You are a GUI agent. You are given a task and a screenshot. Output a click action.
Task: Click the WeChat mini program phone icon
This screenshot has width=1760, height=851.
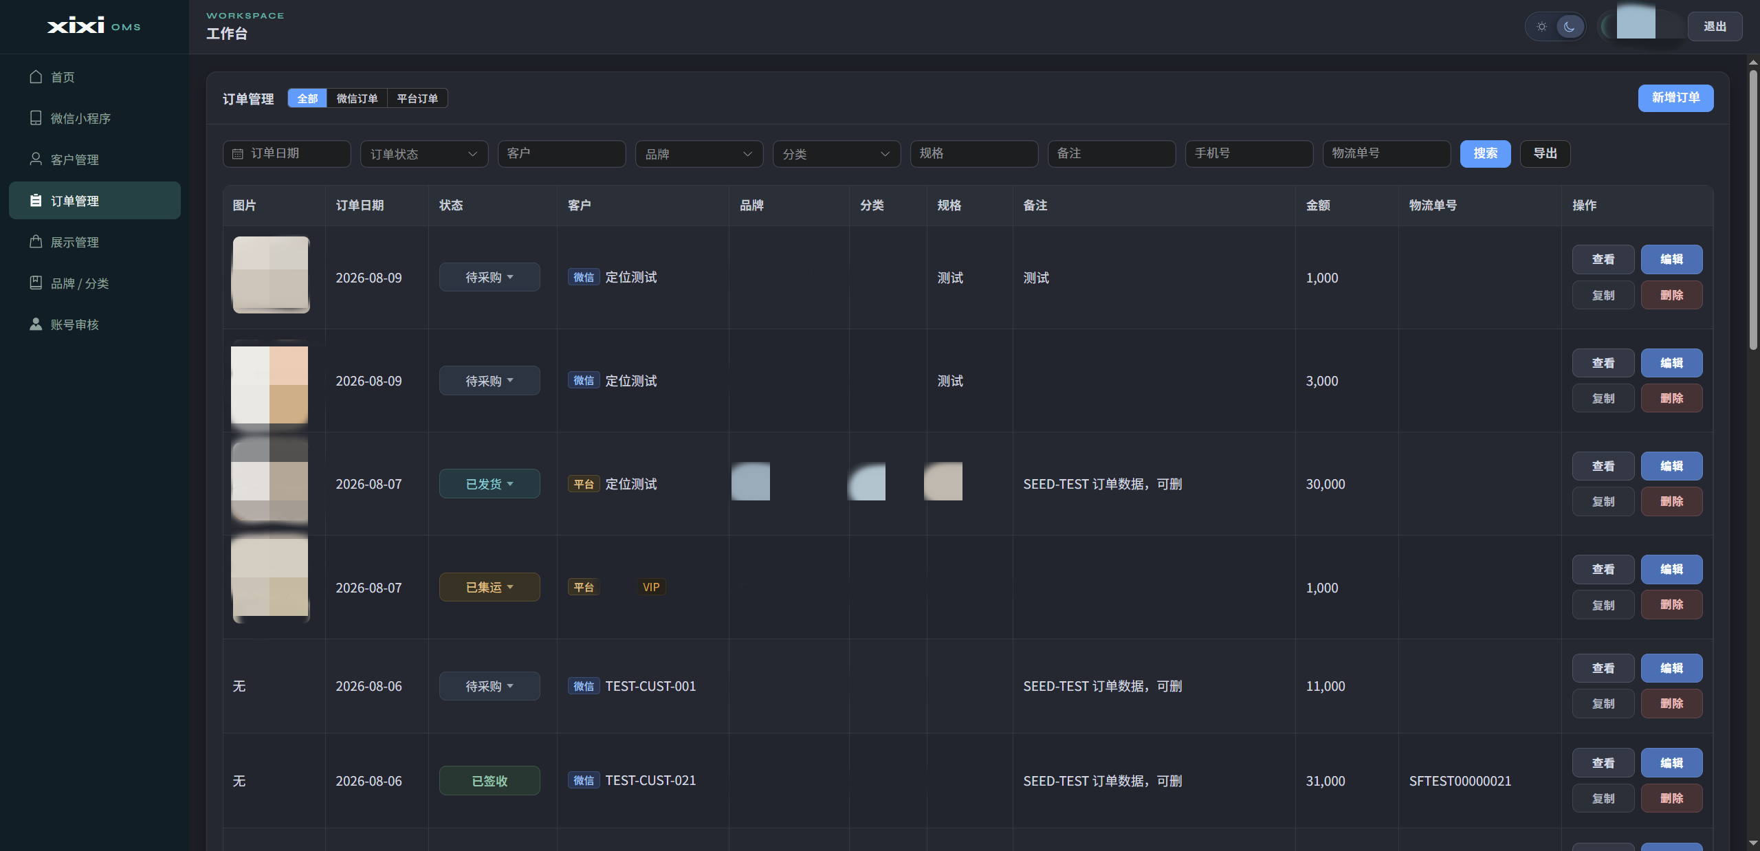coord(36,118)
